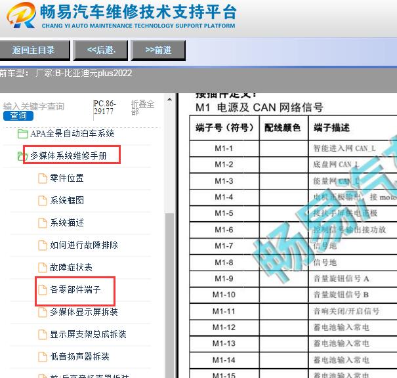397x378 pixels.
Task: Select table cell M1-13
Action: pyautogui.click(x=224, y=344)
